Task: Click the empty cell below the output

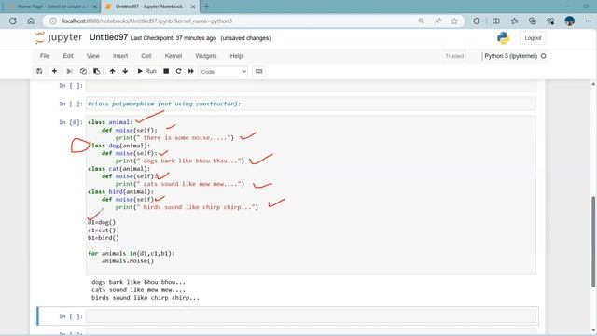Action: pos(311,316)
